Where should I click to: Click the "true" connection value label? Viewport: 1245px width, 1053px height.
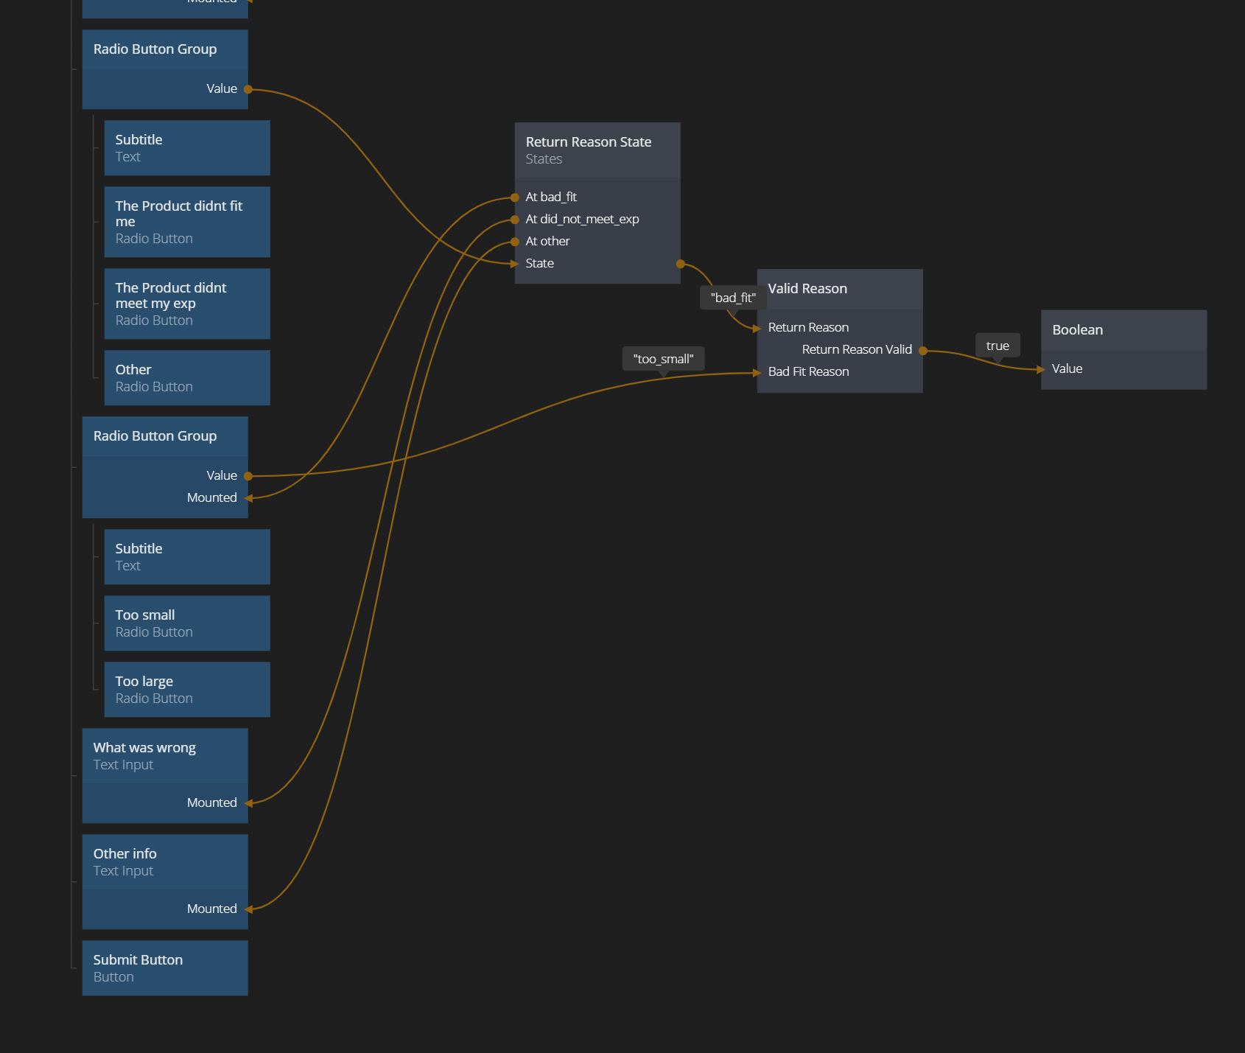point(997,346)
